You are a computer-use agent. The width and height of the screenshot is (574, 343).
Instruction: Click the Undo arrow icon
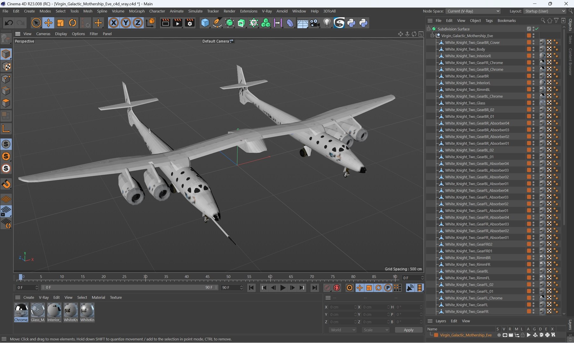pos(9,23)
